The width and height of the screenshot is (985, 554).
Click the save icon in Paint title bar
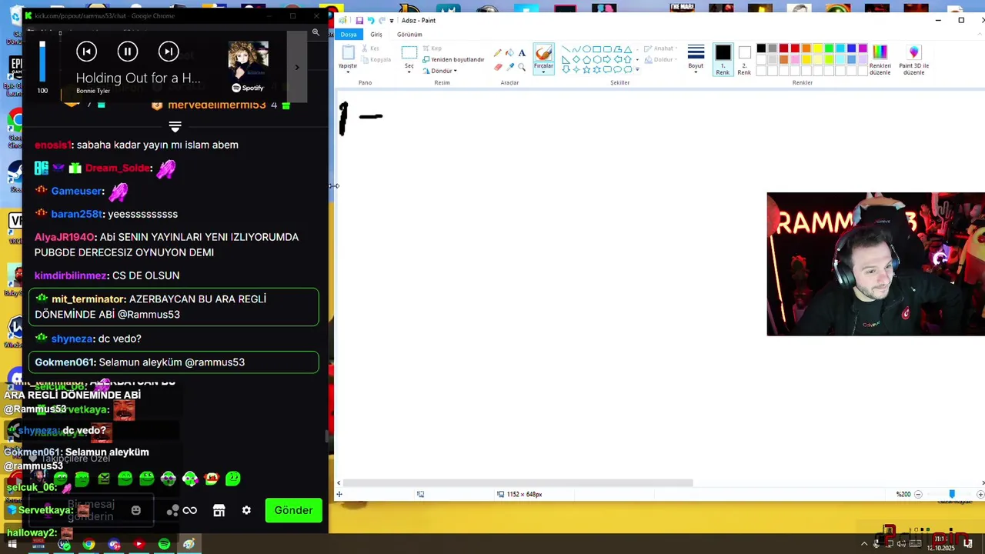pos(359,21)
